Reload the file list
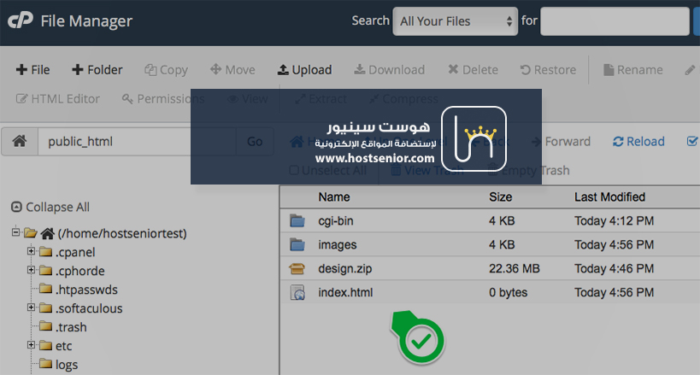Image resolution: width=700 pixels, height=375 pixels. pos(638,142)
